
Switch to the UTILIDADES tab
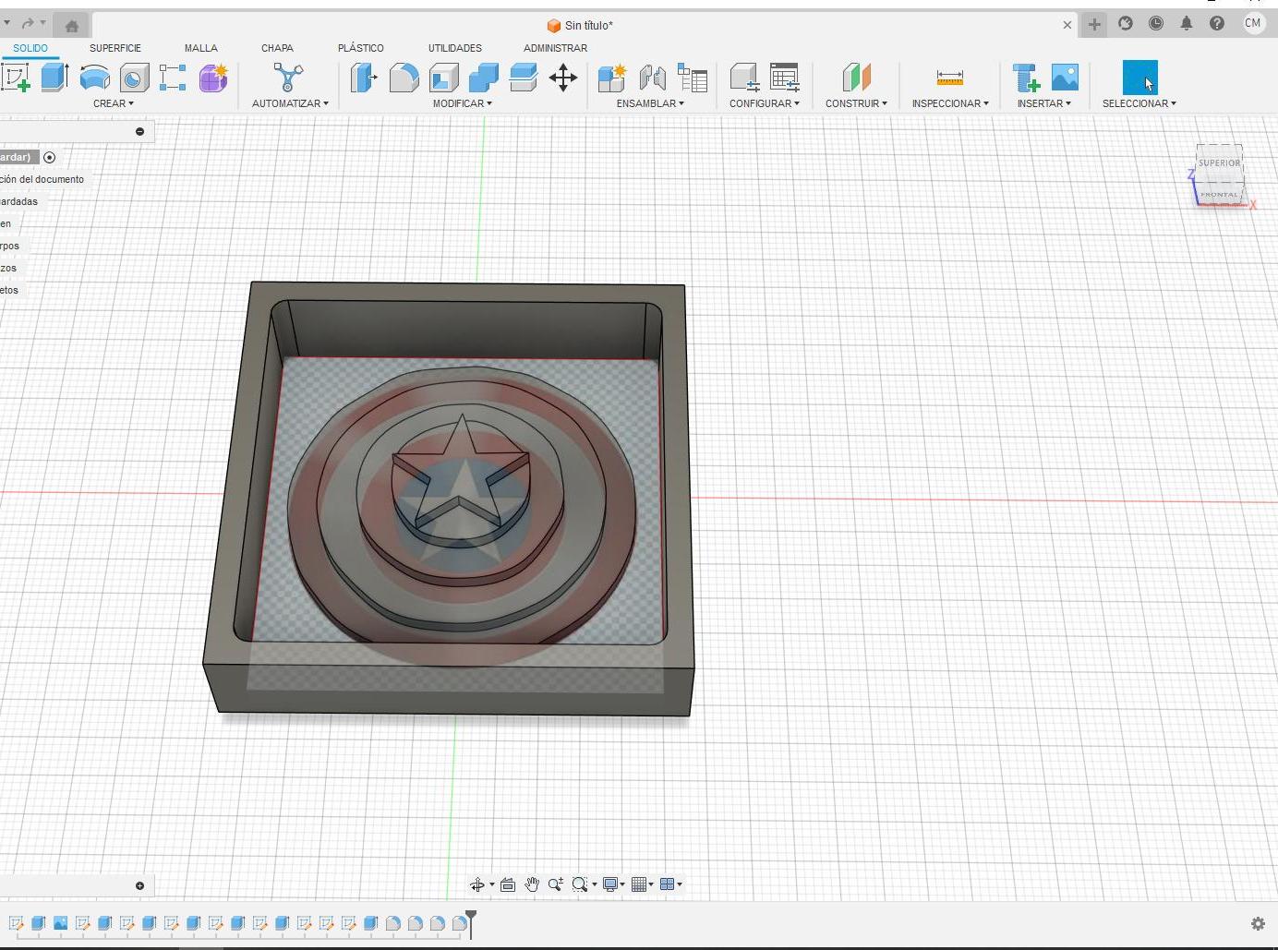click(x=455, y=48)
